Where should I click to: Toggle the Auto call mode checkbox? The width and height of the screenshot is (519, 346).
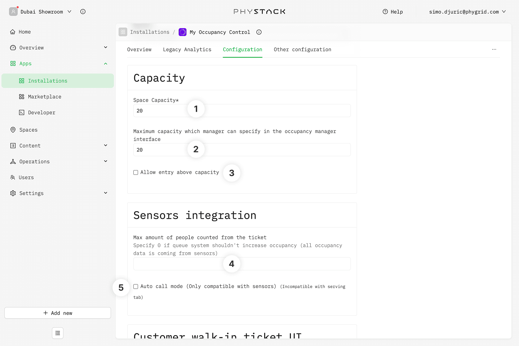(136, 287)
